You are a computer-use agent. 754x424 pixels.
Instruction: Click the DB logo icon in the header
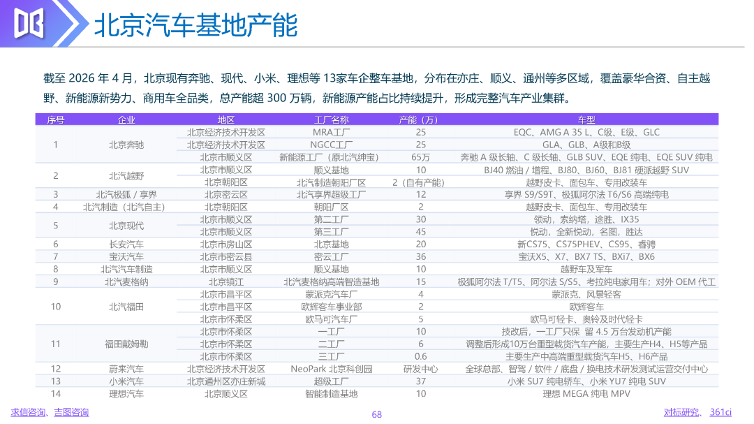tap(29, 23)
